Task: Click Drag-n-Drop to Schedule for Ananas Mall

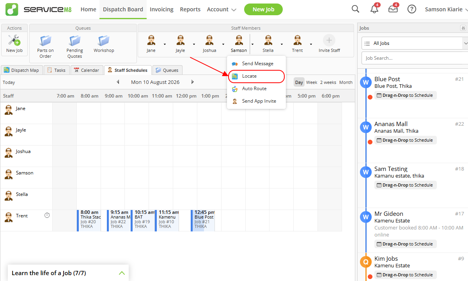Action: (x=406, y=140)
